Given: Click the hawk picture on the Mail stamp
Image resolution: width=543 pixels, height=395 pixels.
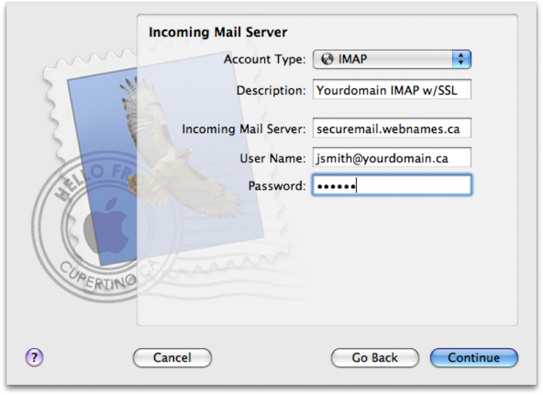Looking at the screenshot, I should click(173, 149).
